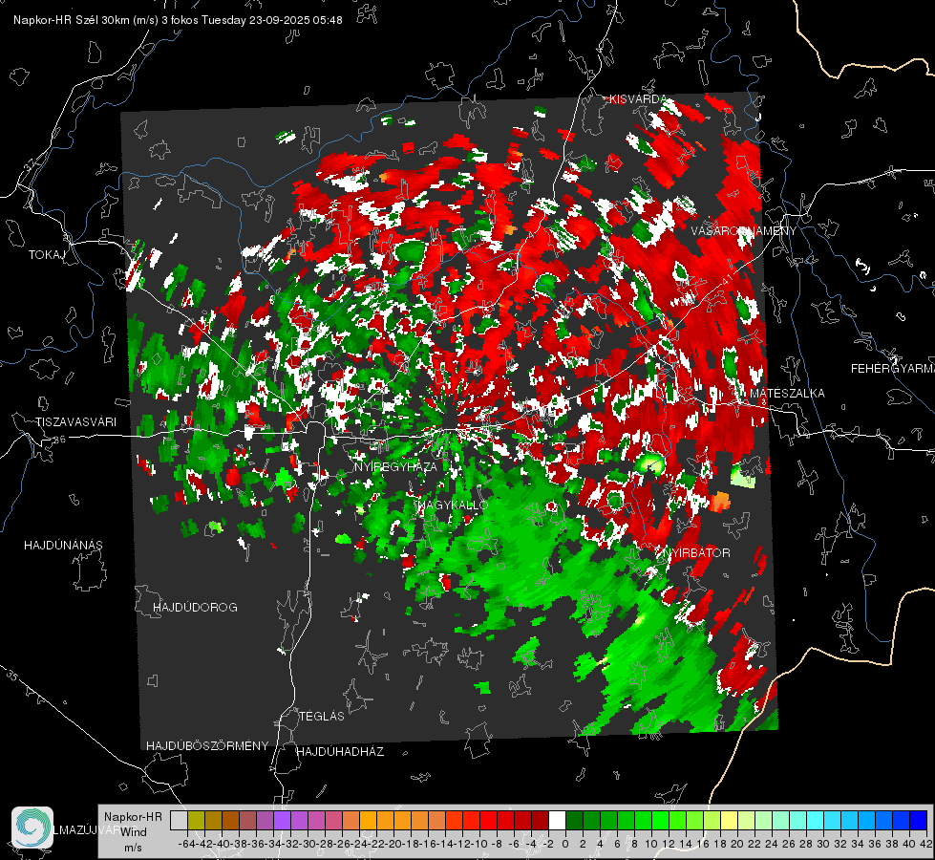Viewport: 935px width, 860px height.
Task: Click the swirl logo icon beside the legend
Action: tap(32, 828)
